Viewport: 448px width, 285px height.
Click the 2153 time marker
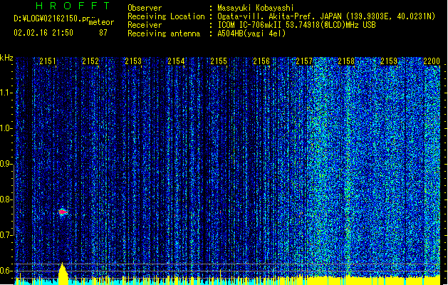(133, 61)
